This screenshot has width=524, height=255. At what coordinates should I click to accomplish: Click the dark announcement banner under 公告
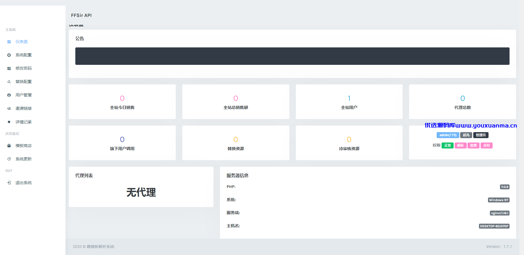point(292,56)
